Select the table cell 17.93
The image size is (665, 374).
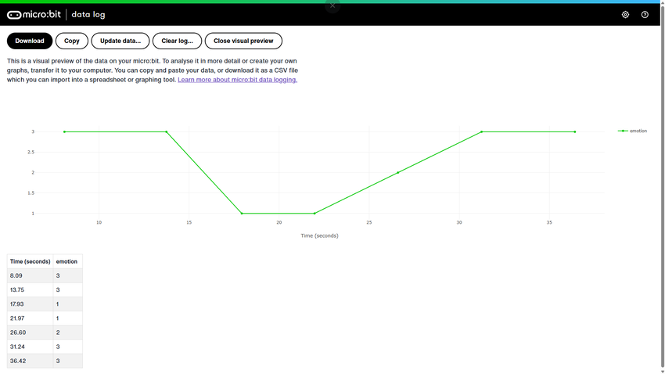pyautogui.click(x=30, y=304)
